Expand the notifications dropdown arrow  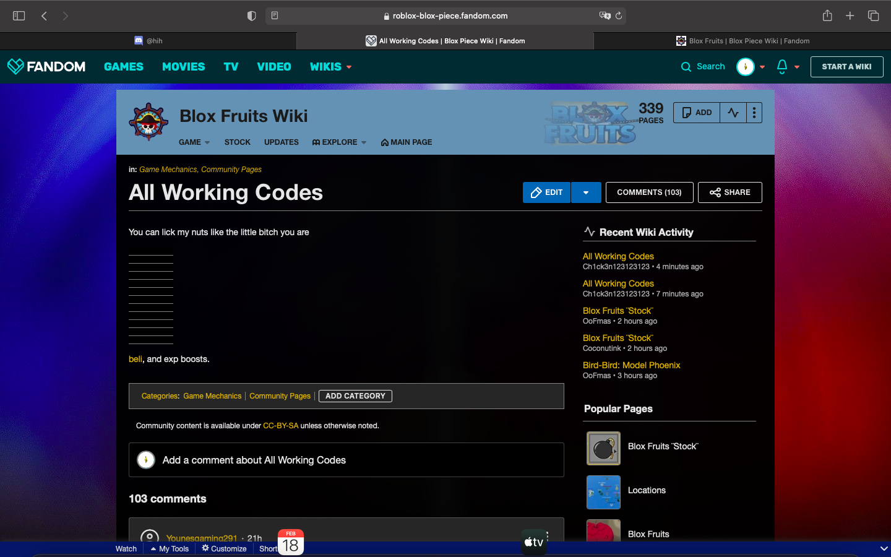pyautogui.click(x=797, y=67)
